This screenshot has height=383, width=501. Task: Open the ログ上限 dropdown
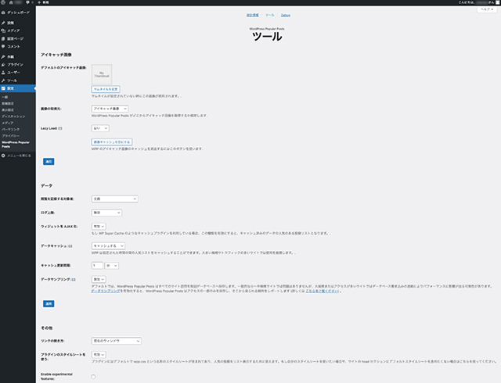pyautogui.click(x=106, y=213)
